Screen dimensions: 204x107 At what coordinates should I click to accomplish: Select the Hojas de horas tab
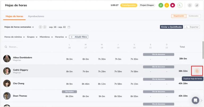14,16
